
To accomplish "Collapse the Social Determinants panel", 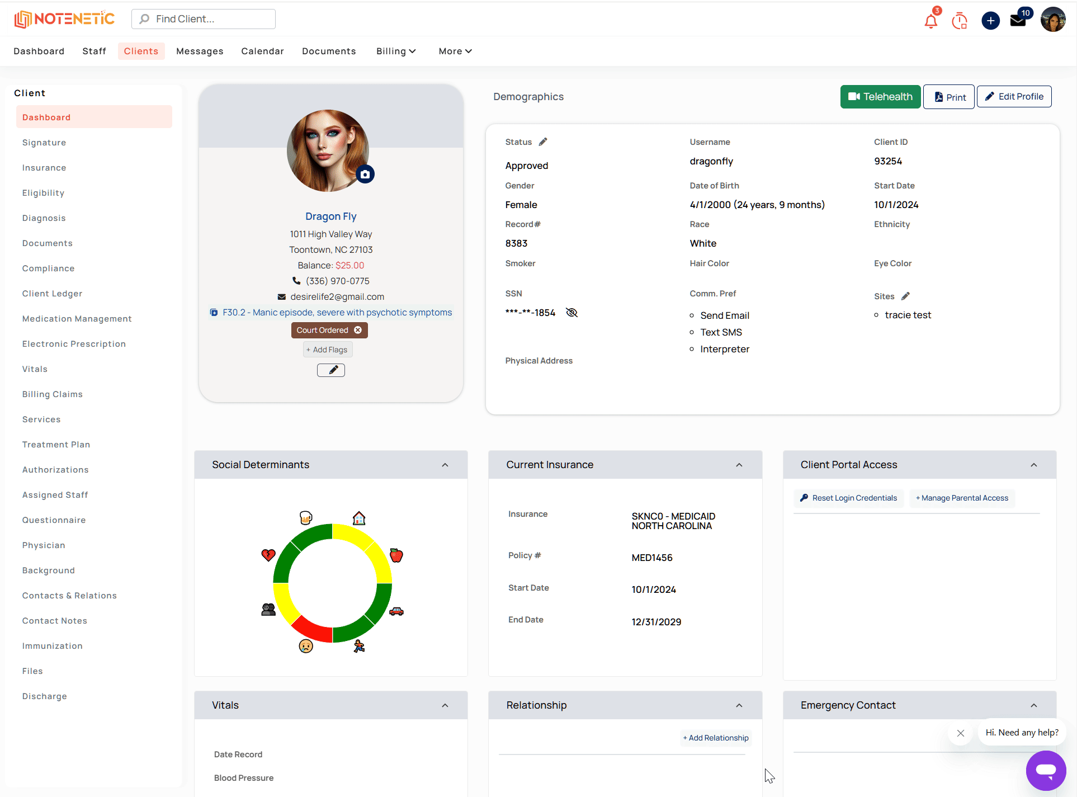I will tap(445, 465).
